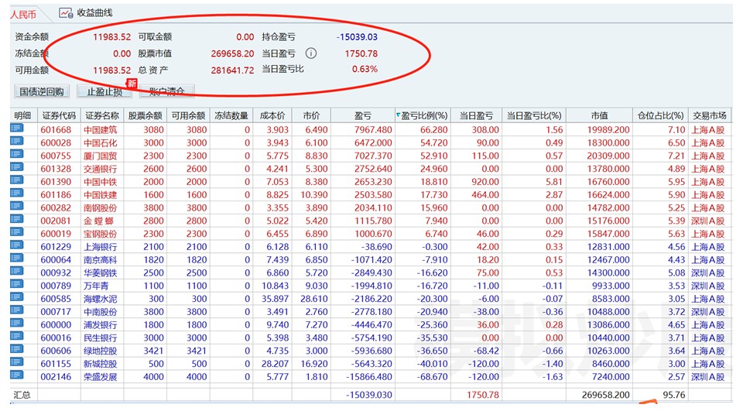Click cost price 35.897
Image resolution: width=743 pixels, height=418 pixels.
pyautogui.click(x=275, y=299)
